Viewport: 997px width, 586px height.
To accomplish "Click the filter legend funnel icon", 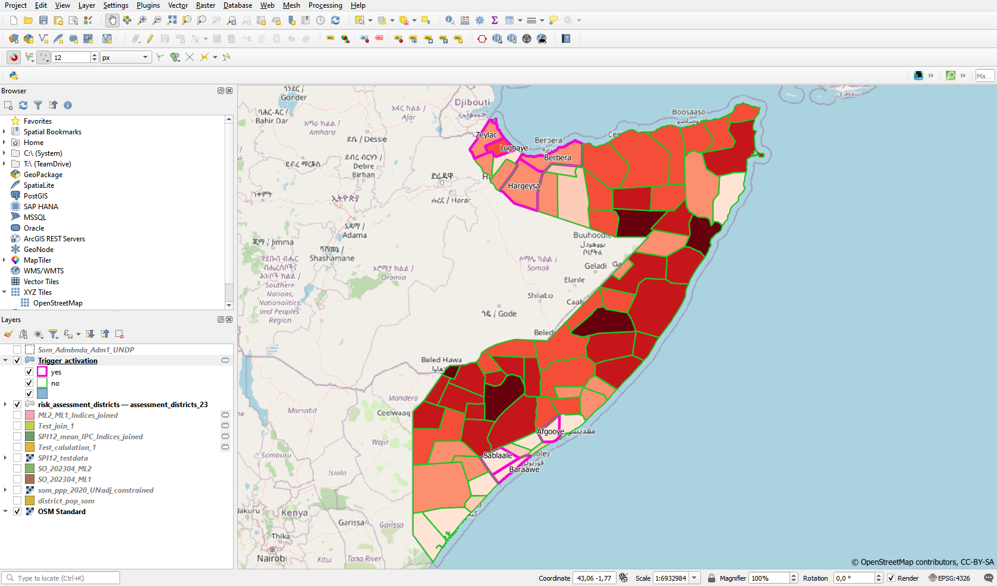I will point(53,334).
